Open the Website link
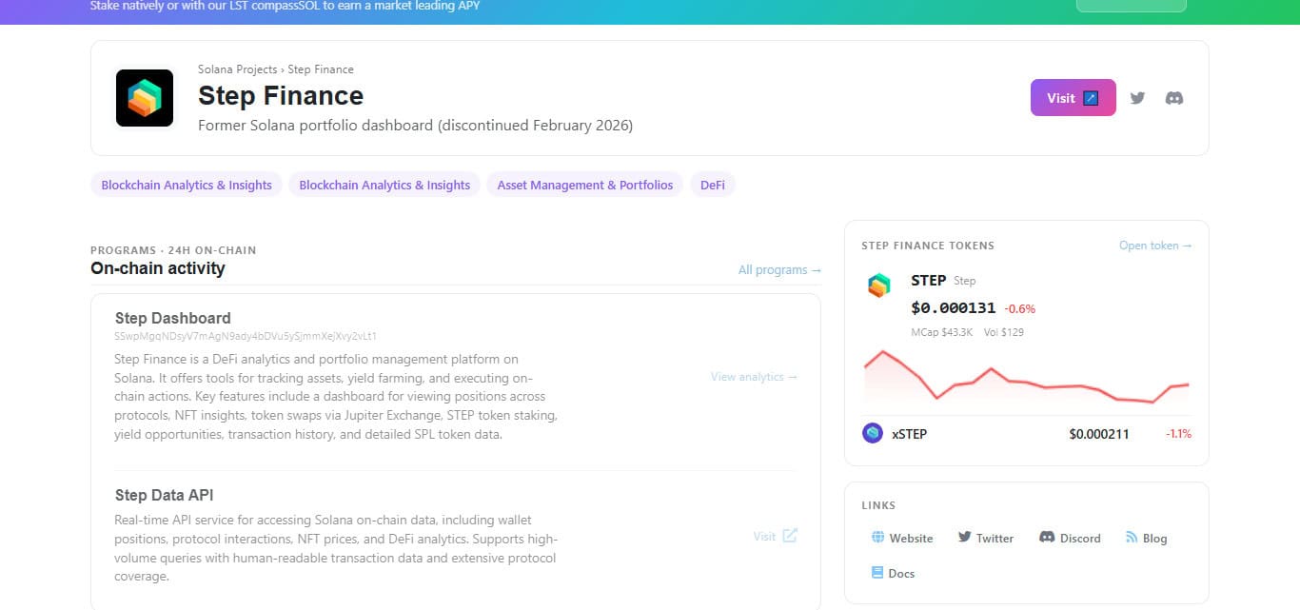Image resolution: width=1300 pixels, height=610 pixels. click(901, 538)
